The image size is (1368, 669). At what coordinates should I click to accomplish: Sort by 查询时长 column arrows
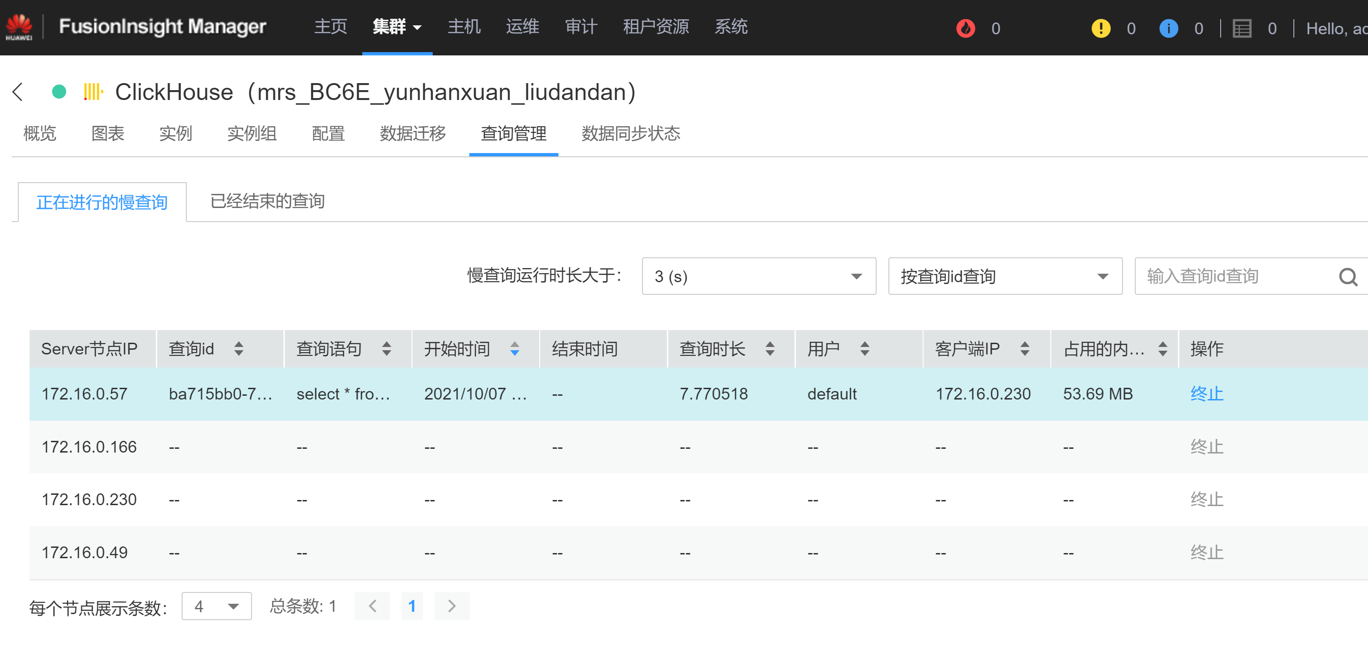click(770, 348)
